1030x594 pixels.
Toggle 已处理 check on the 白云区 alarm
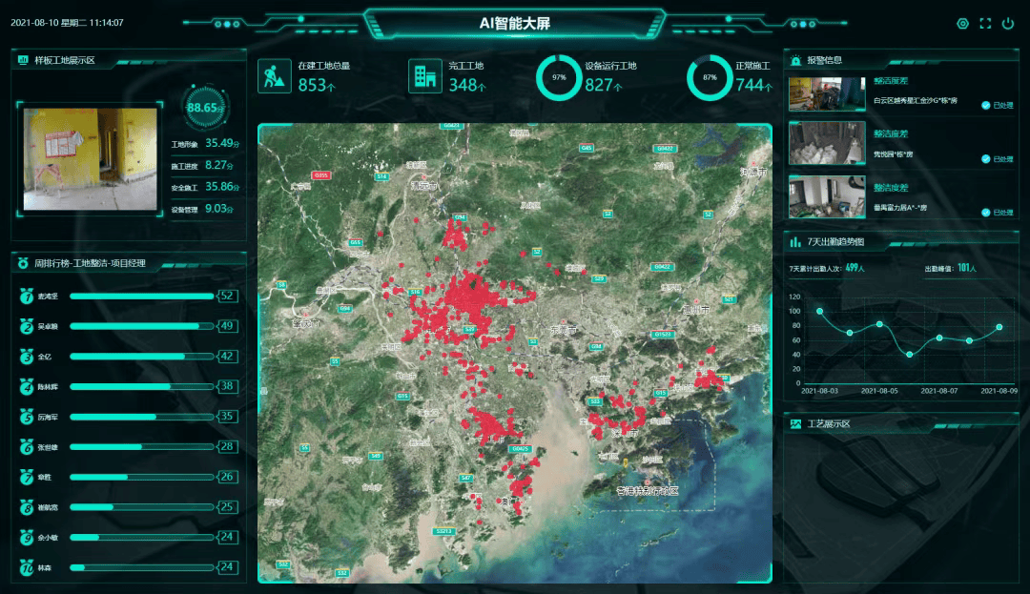pos(986,105)
